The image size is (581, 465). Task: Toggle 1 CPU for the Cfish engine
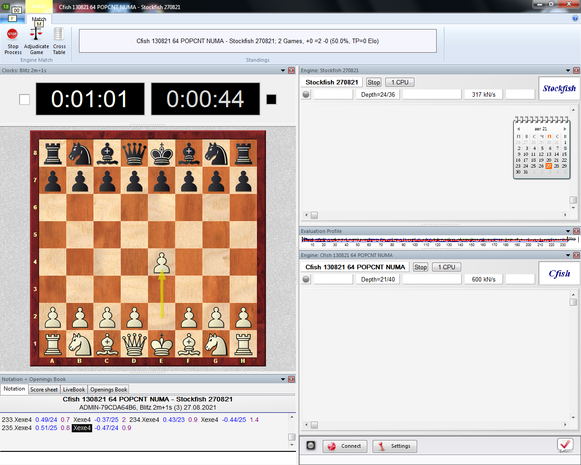coord(447,267)
